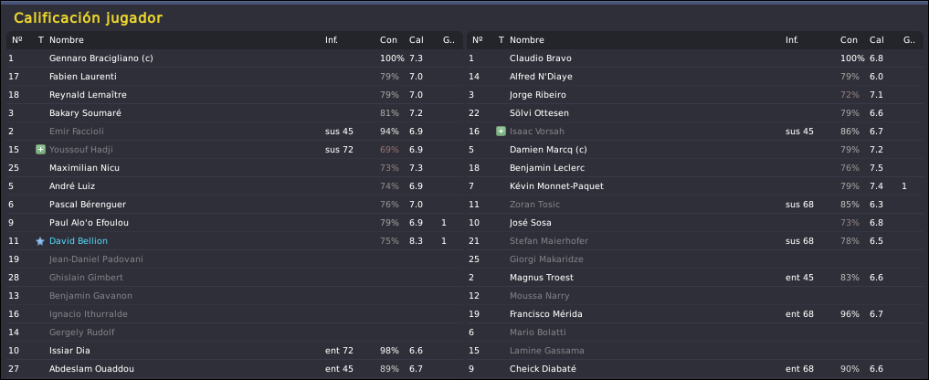Click on Issiar Dia substitute row
This screenshot has height=380, width=929.
[234, 351]
